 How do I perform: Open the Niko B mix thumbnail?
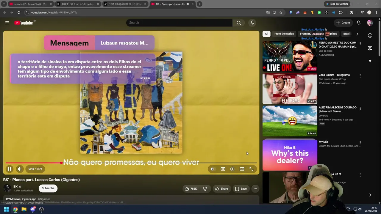click(290, 155)
